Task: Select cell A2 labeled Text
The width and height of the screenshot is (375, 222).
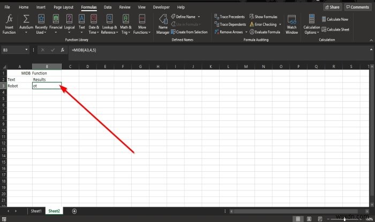Action: click(20, 80)
